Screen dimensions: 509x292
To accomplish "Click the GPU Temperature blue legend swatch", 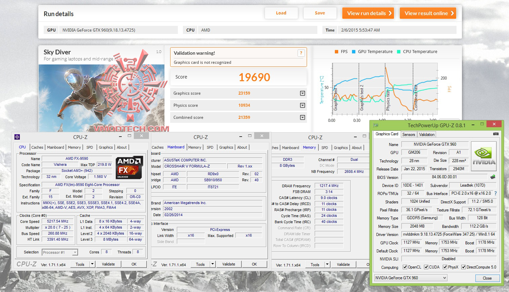I will pos(354,52).
